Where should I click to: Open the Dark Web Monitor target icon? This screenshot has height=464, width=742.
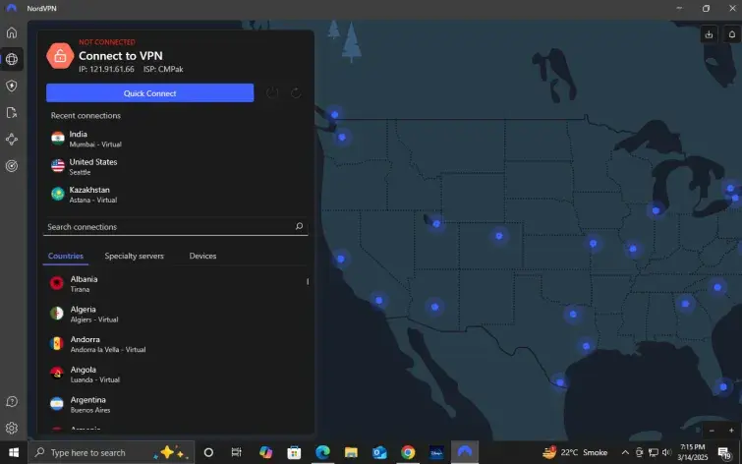click(x=12, y=166)
